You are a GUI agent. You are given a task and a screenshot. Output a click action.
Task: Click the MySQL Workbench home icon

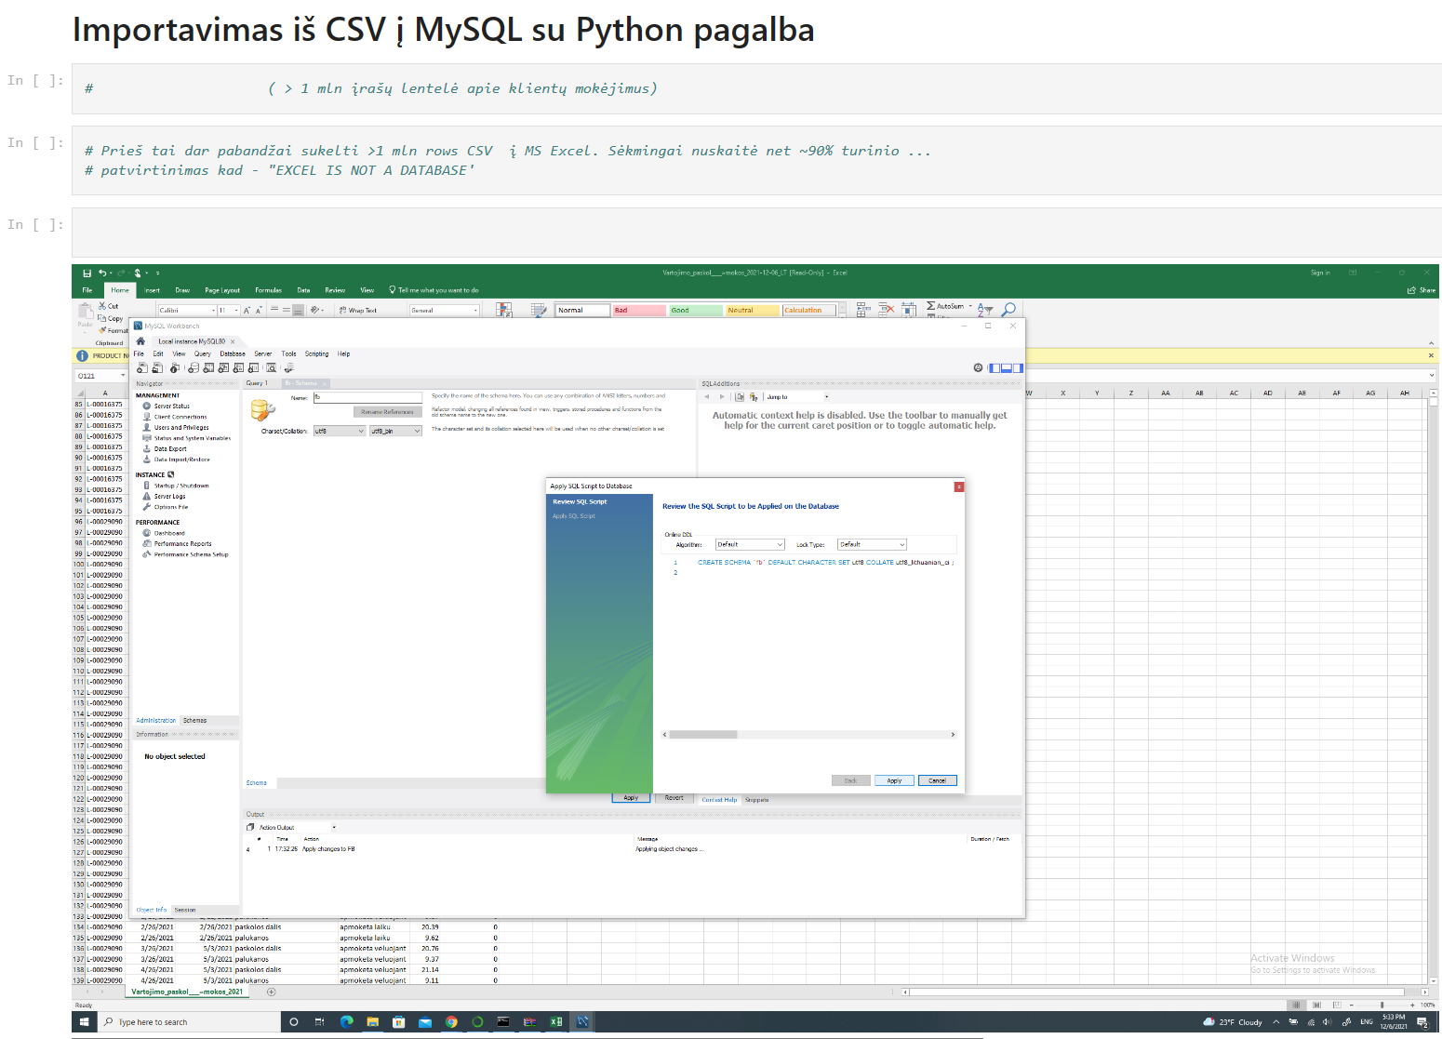(140, 341)
